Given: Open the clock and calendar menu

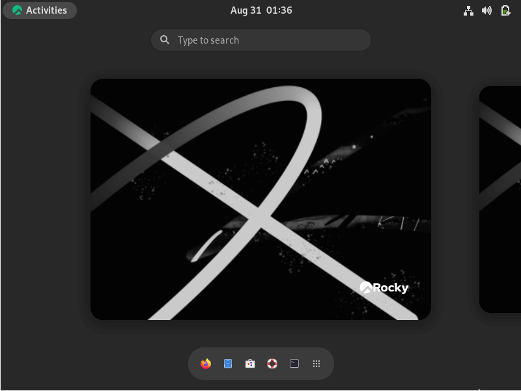Looking at the screenshot, I should pos(261,10).
